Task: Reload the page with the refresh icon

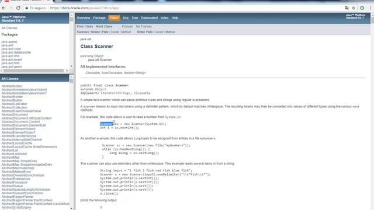Action: pos(18,8)
